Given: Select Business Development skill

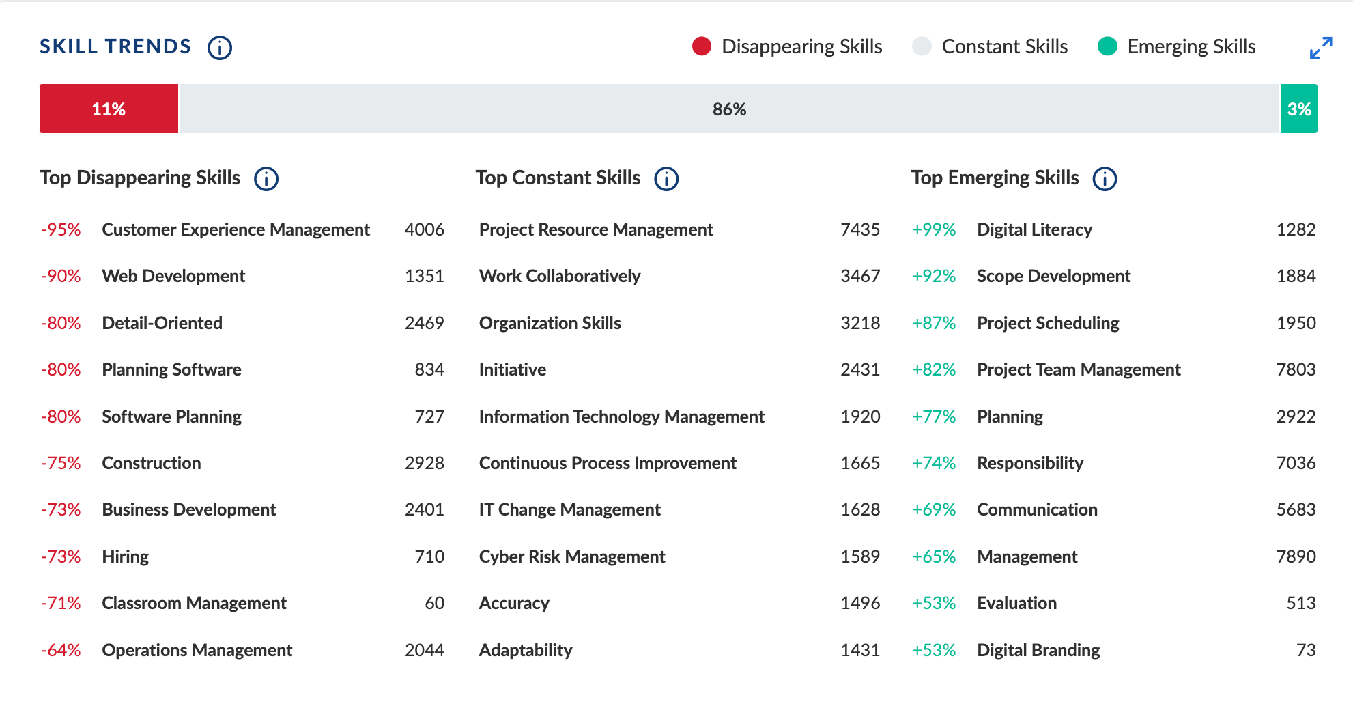Looking at the screenshot, I should pos(188,509).
